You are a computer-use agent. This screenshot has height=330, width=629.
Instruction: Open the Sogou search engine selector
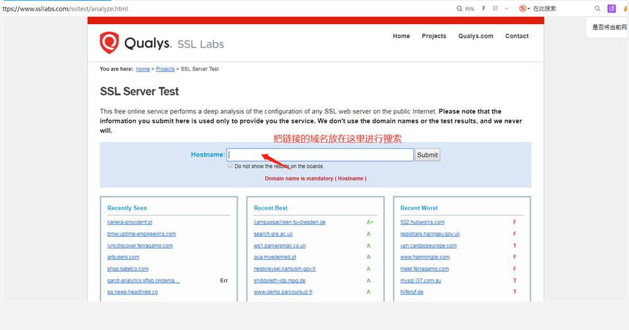(x=524, y=8)
